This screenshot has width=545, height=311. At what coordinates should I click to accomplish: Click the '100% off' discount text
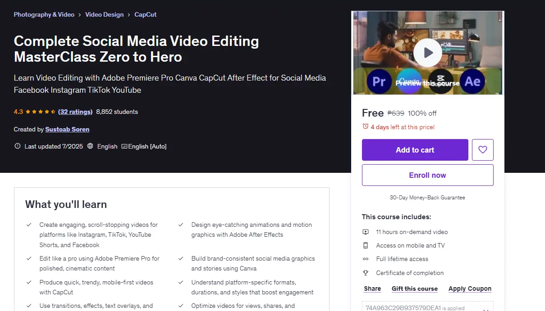(x=422, y=113)
